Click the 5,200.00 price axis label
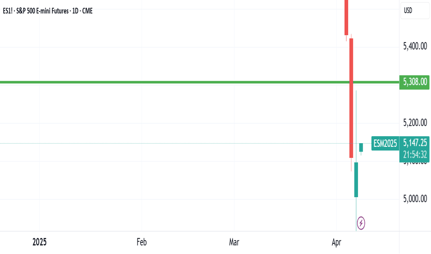 point(415,122)
